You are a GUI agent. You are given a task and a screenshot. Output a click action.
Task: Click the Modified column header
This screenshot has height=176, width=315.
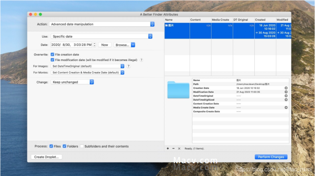pyautogui.click(x=283, y=20)
